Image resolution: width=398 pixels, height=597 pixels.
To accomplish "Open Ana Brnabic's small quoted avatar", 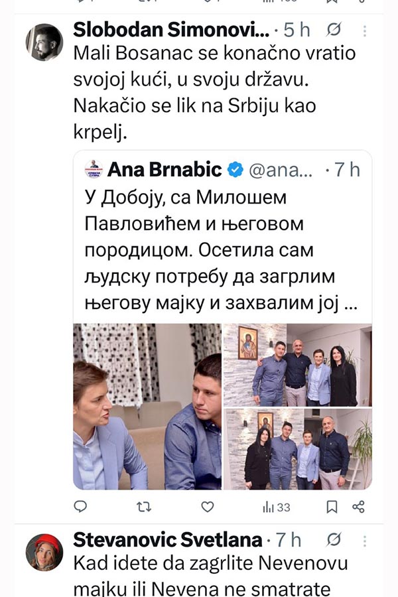I will (94, 169).
